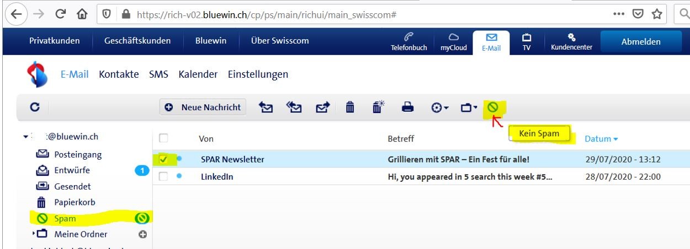The width and height of the screenshot is (690, 249).
Task: Open the Entwürfe folder
Action: [x=72, y=171]
